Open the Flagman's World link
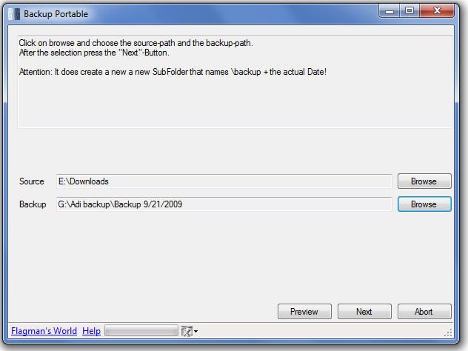The image size is (468, 351). coord(44,331)
